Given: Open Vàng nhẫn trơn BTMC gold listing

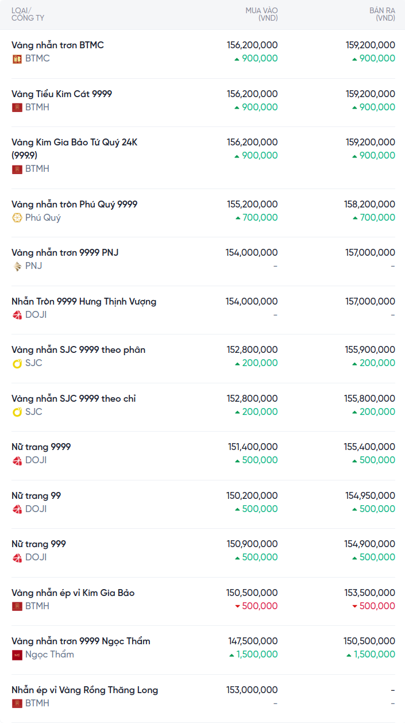Looking at the screenshot, I should (x=57, y=45).
